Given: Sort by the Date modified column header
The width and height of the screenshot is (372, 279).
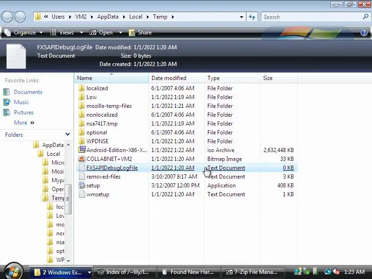Looking at the screenshot, I should (177, 78).
